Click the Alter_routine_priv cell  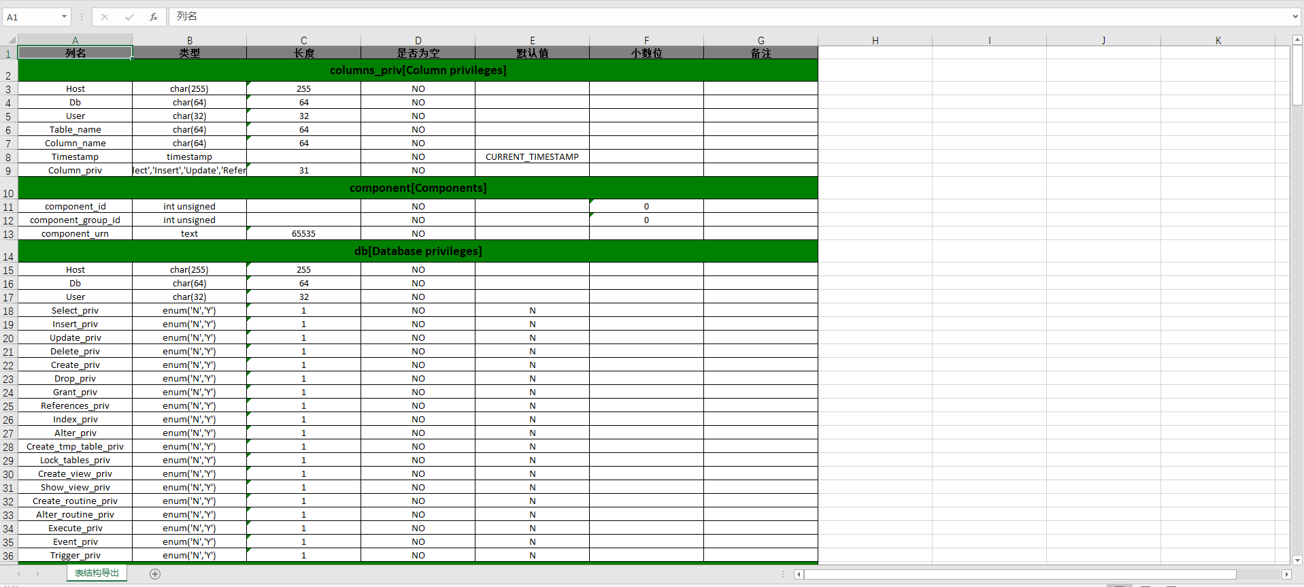76,515
